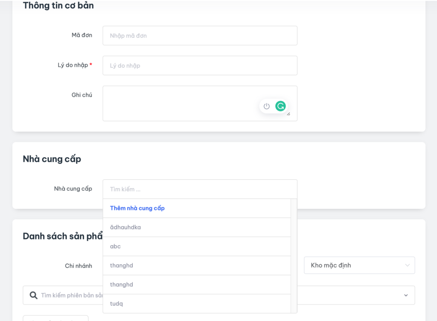This screenshot has width=437, height=321.
Task: Click the Nhà cung cấp search box
Action: (x=200, y=189)
